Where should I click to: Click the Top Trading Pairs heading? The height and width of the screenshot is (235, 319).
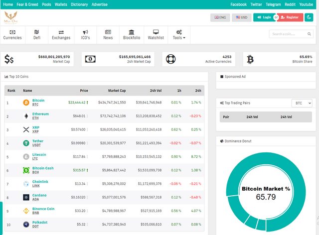pos(237,103)
